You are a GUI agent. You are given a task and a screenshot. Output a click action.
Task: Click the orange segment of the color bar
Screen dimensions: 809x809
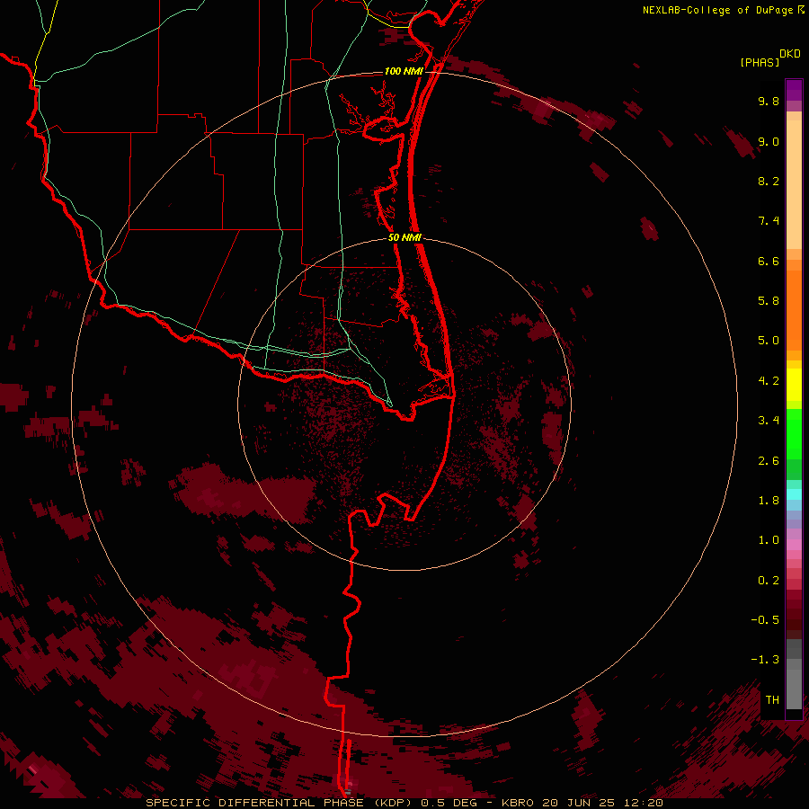(x=794, y=310)
